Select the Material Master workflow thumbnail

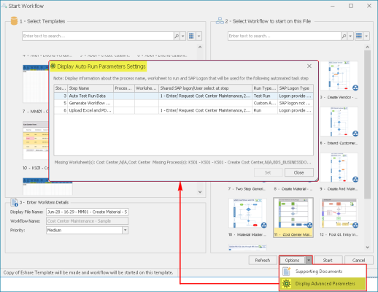pyautogui.click(x=247, y=213)
